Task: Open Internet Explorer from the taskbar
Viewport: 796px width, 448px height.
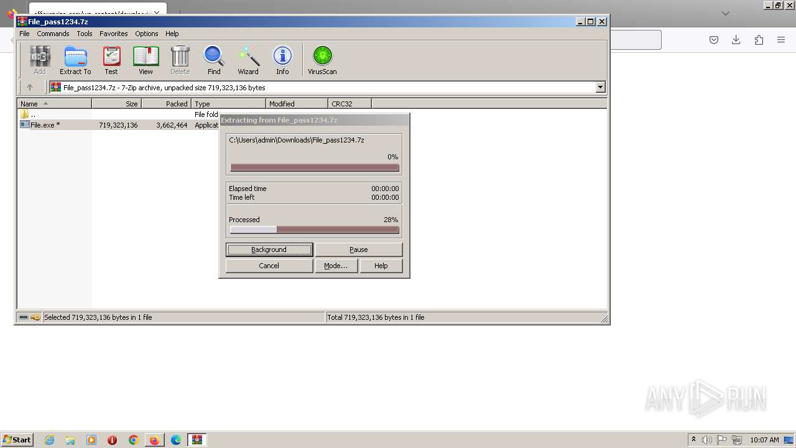Action: [49, 440]
